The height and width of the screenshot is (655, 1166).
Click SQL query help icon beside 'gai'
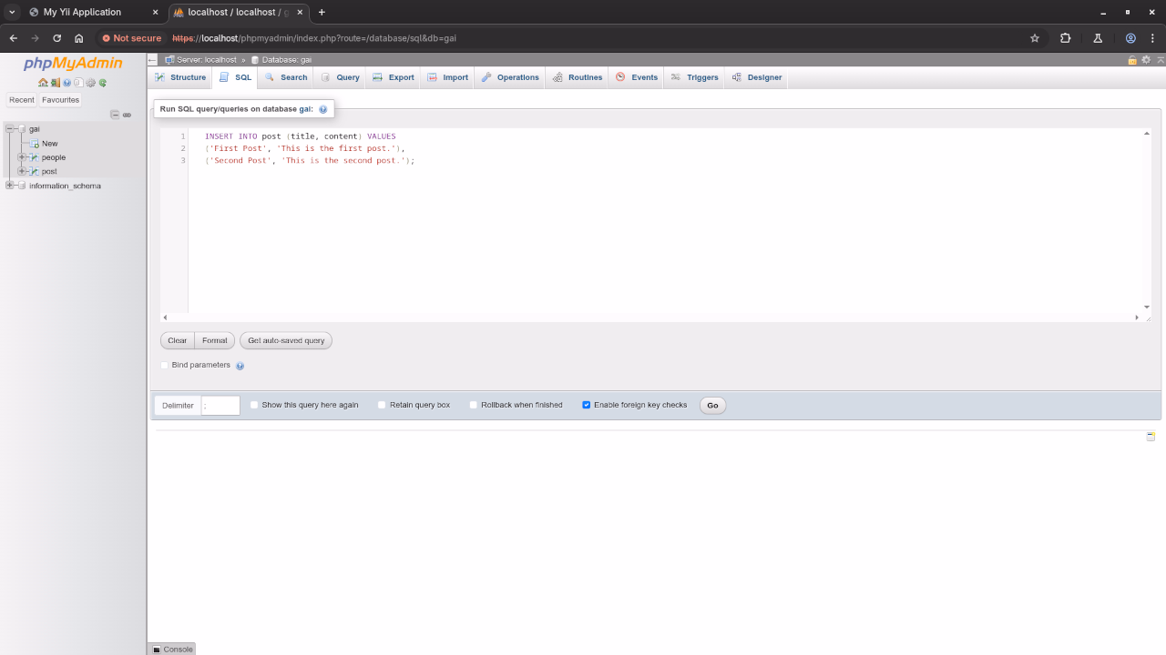[x=322, y=109]
